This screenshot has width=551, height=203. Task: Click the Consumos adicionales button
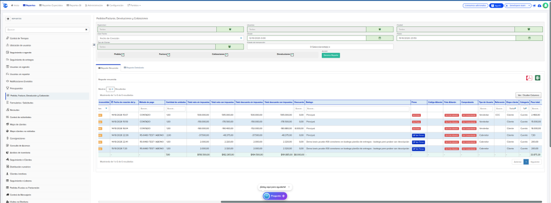pos(475,5)
